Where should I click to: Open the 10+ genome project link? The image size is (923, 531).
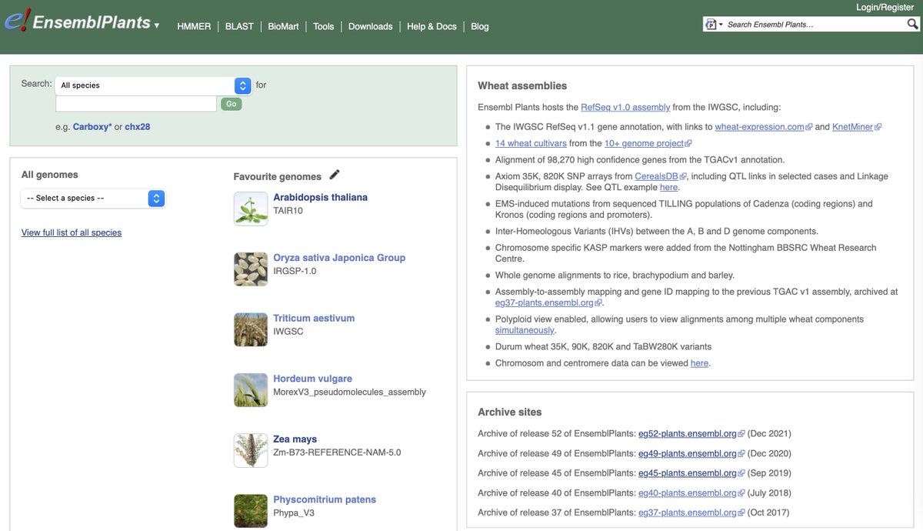point(644,143)
